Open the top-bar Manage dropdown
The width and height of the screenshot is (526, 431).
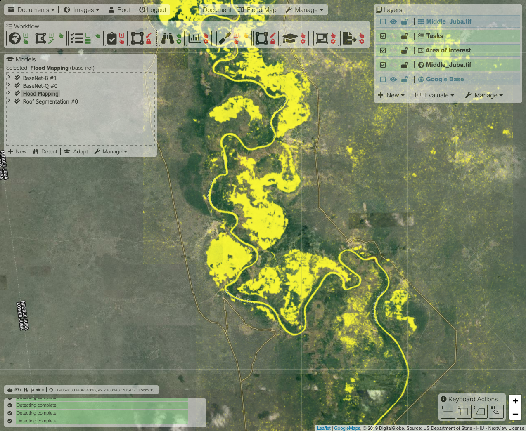304,10
